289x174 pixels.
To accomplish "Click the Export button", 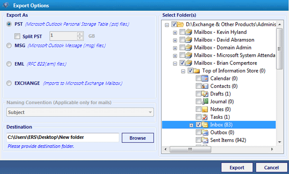I will tap(237, 168).
